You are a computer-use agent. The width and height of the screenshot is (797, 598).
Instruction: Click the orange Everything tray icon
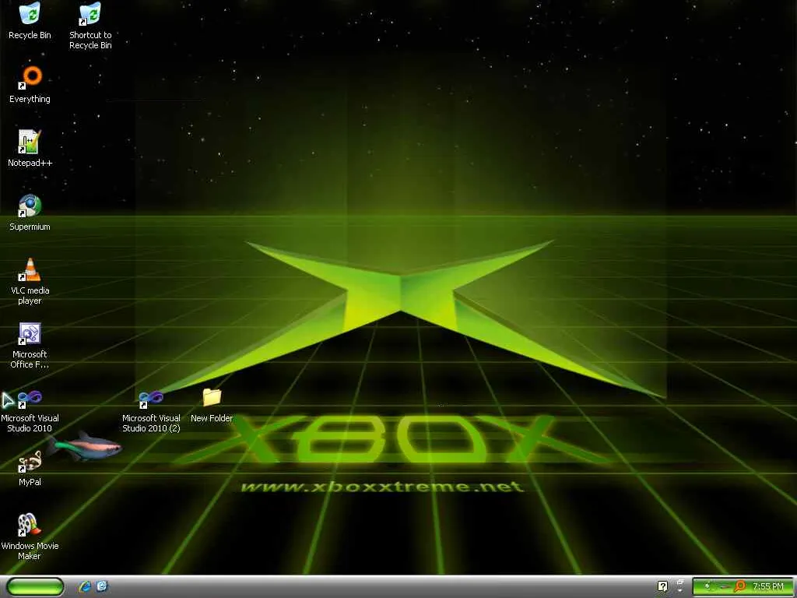pos(739,587)
